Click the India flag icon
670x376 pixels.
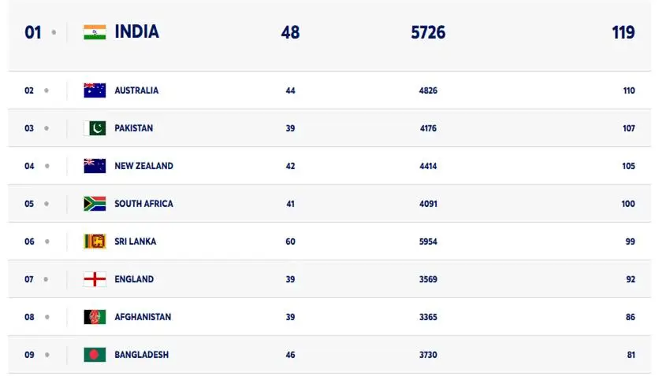[95, 32]
